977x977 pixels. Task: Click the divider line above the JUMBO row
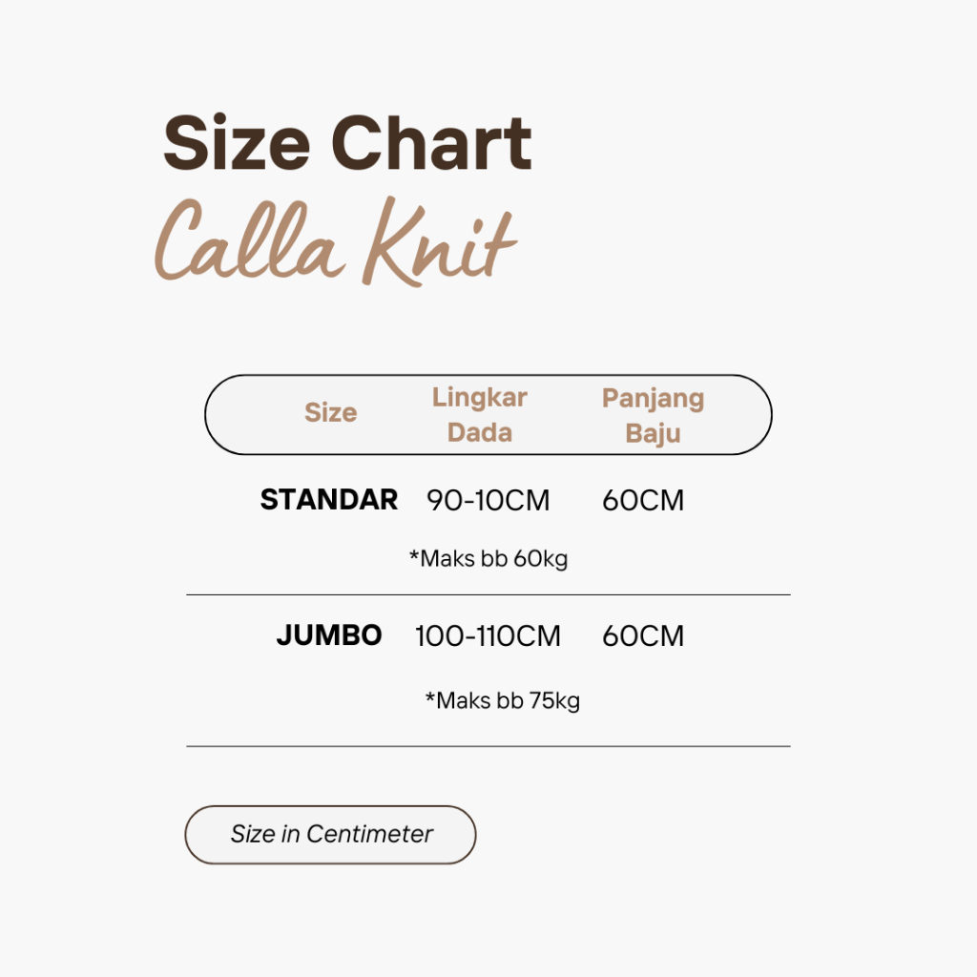488,594
